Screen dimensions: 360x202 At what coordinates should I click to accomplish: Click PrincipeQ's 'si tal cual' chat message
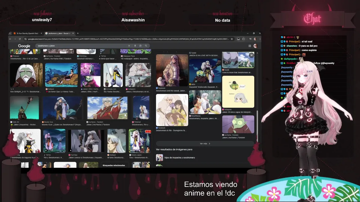pyautogui.click(x=307, y=42)
